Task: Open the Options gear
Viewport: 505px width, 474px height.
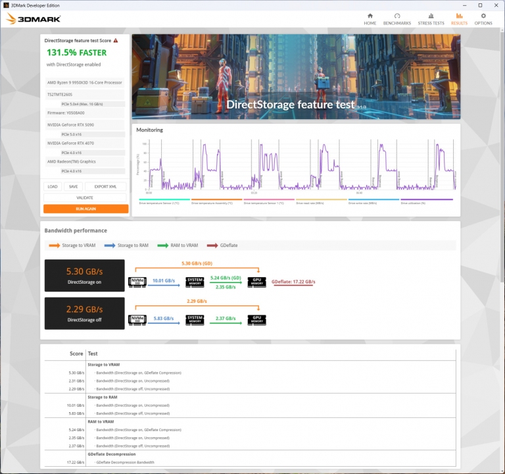Action: coord(483,18)
